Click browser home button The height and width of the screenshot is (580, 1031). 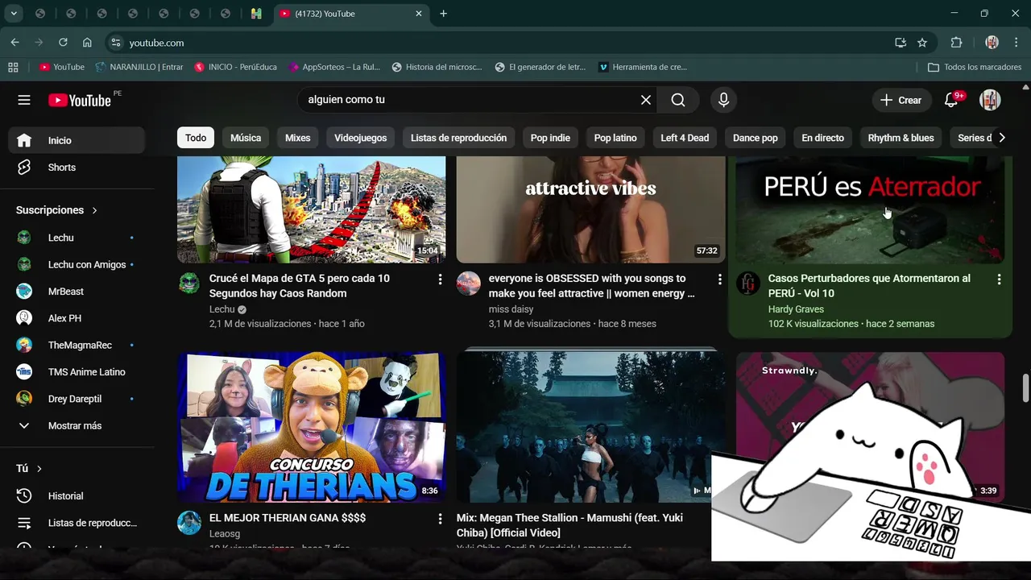tap(87, 43)
